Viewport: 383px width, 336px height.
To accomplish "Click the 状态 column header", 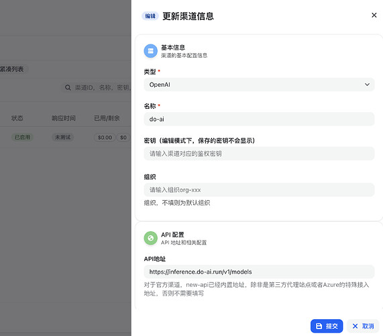I will pos(17,118).
